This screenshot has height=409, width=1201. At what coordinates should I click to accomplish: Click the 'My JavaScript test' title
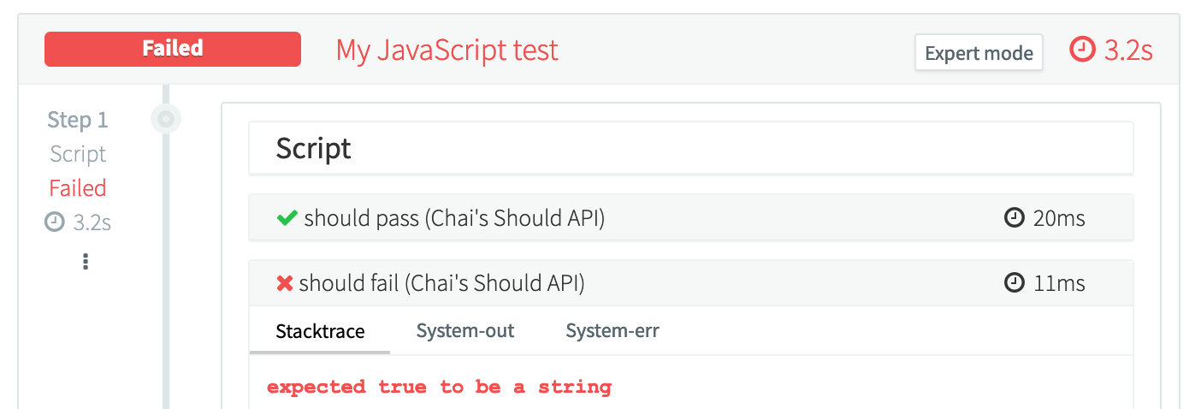(447, 50)
